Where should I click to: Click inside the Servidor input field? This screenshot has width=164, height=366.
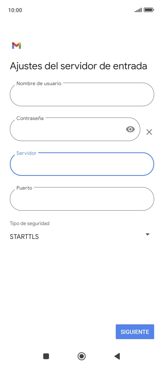point(82,164)
